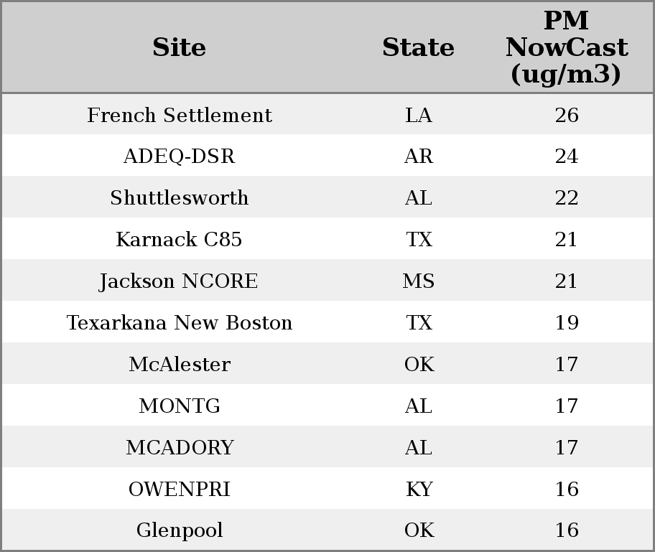Select the MONTG site cell
Viewport: 655px width, 552px height.
tap(180, 406)
